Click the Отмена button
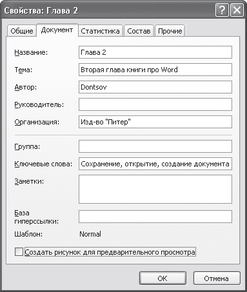The width and height of the screenshot is (247, 292). pyautogui.click(x=217, y=278)
